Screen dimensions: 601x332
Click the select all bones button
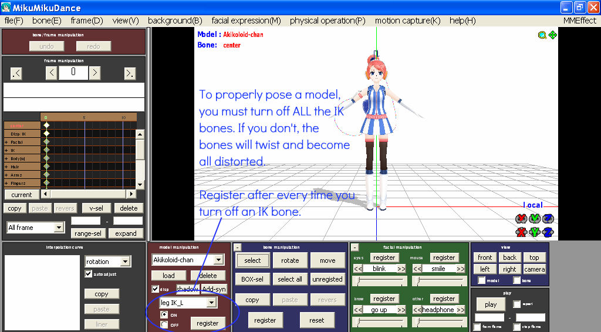pyautogui.click(x=290, y=279)
